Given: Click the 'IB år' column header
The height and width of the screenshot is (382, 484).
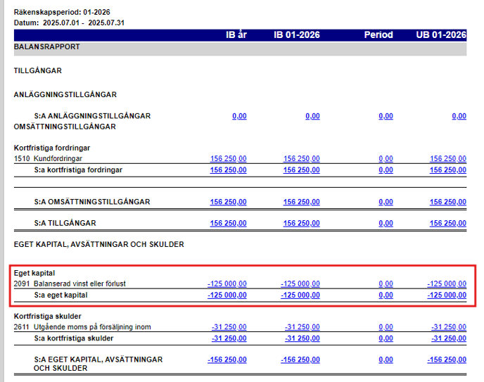Looking at the screenshot, I should click(x=236, y=35).
